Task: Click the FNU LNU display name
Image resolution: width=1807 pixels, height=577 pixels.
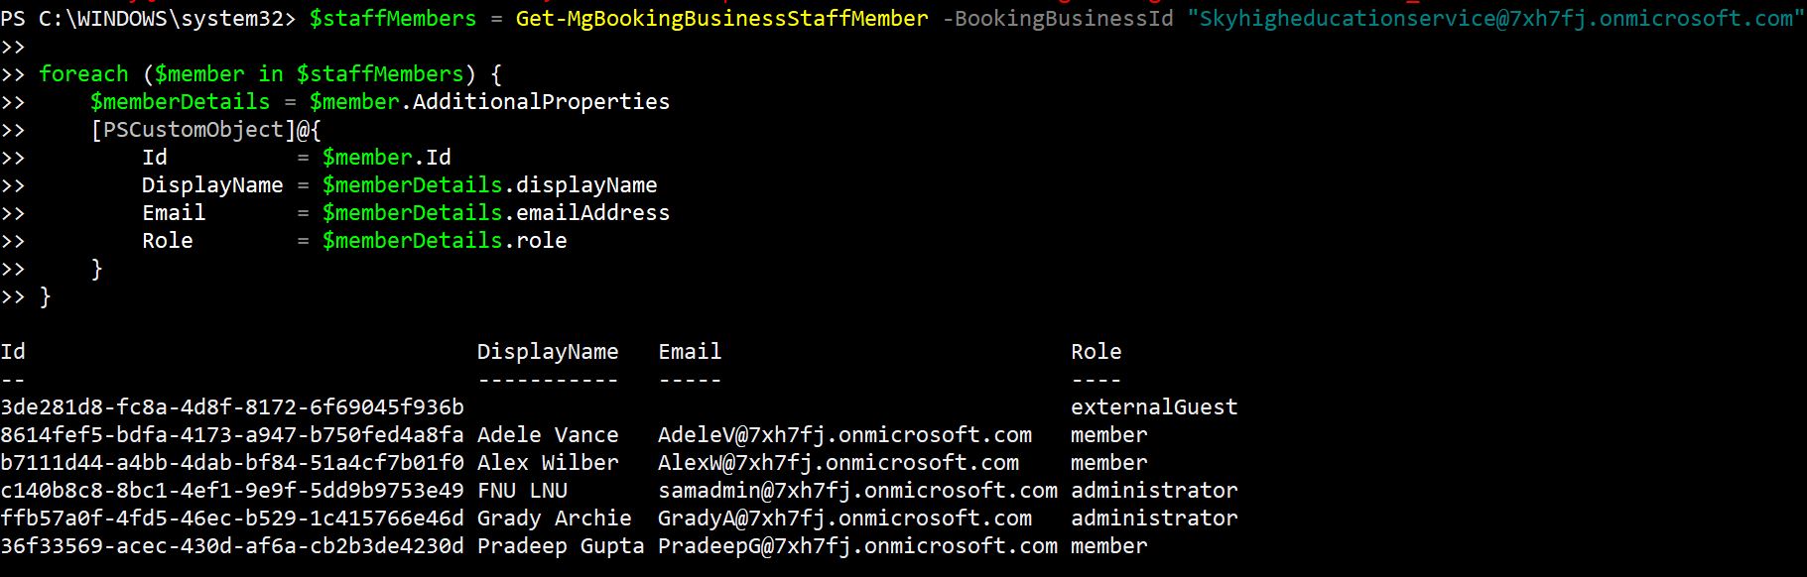Action: pos(522,490)
